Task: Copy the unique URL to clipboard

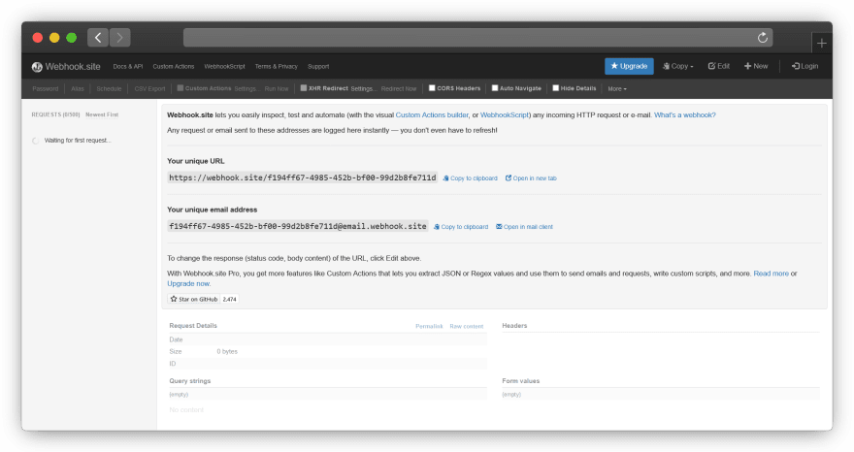Action: [x=470, y=178]
